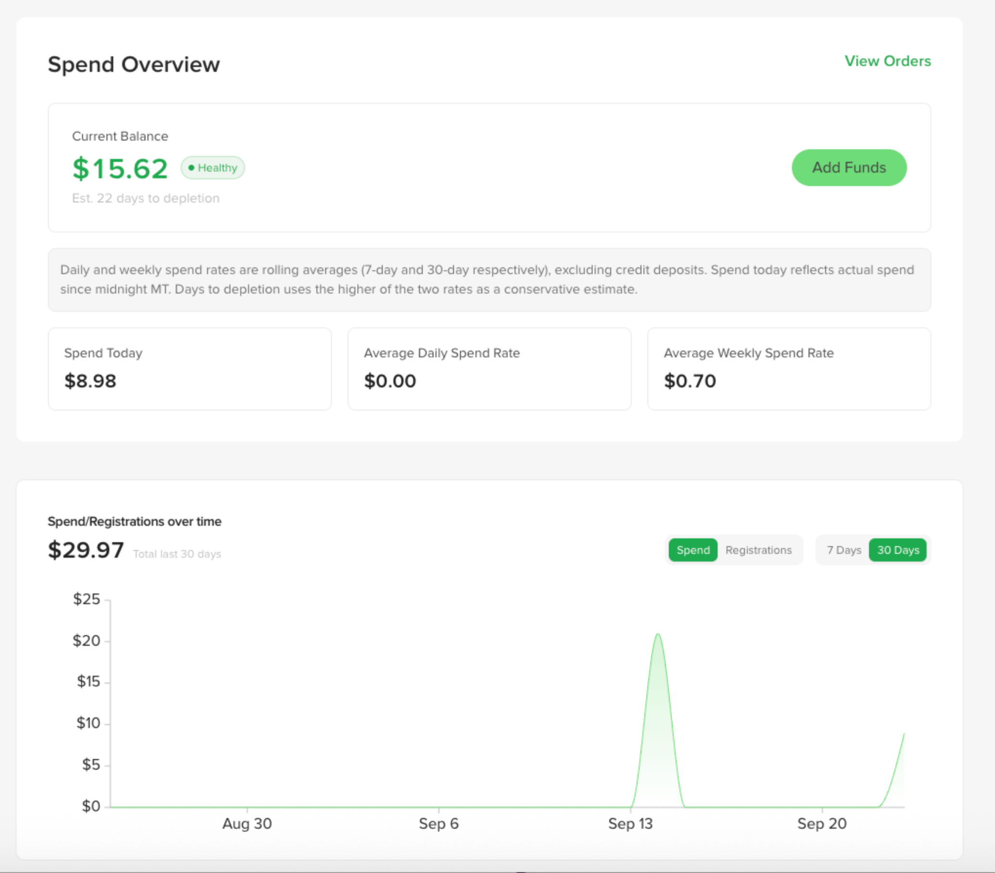Open the View Orders link
Image resolution: width=995 pixels, height=873 pixels.
[x=887, y=61]
